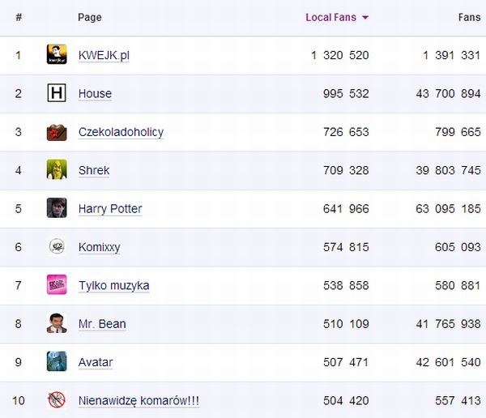
Task: Click the Tylko muzyka pink icon
Action: click(57, 285)
